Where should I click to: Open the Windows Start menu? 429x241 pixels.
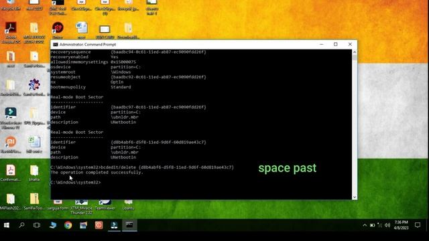point(7,225)
